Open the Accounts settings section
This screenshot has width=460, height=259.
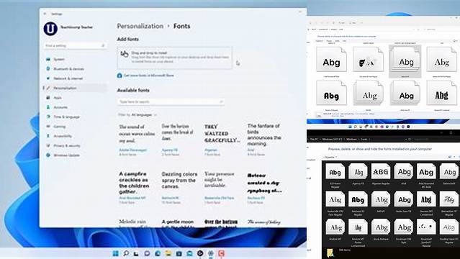tap(60, 107)
